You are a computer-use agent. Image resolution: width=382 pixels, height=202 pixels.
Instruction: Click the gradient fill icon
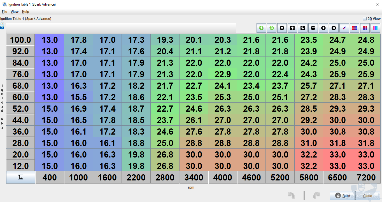(375, 28)
